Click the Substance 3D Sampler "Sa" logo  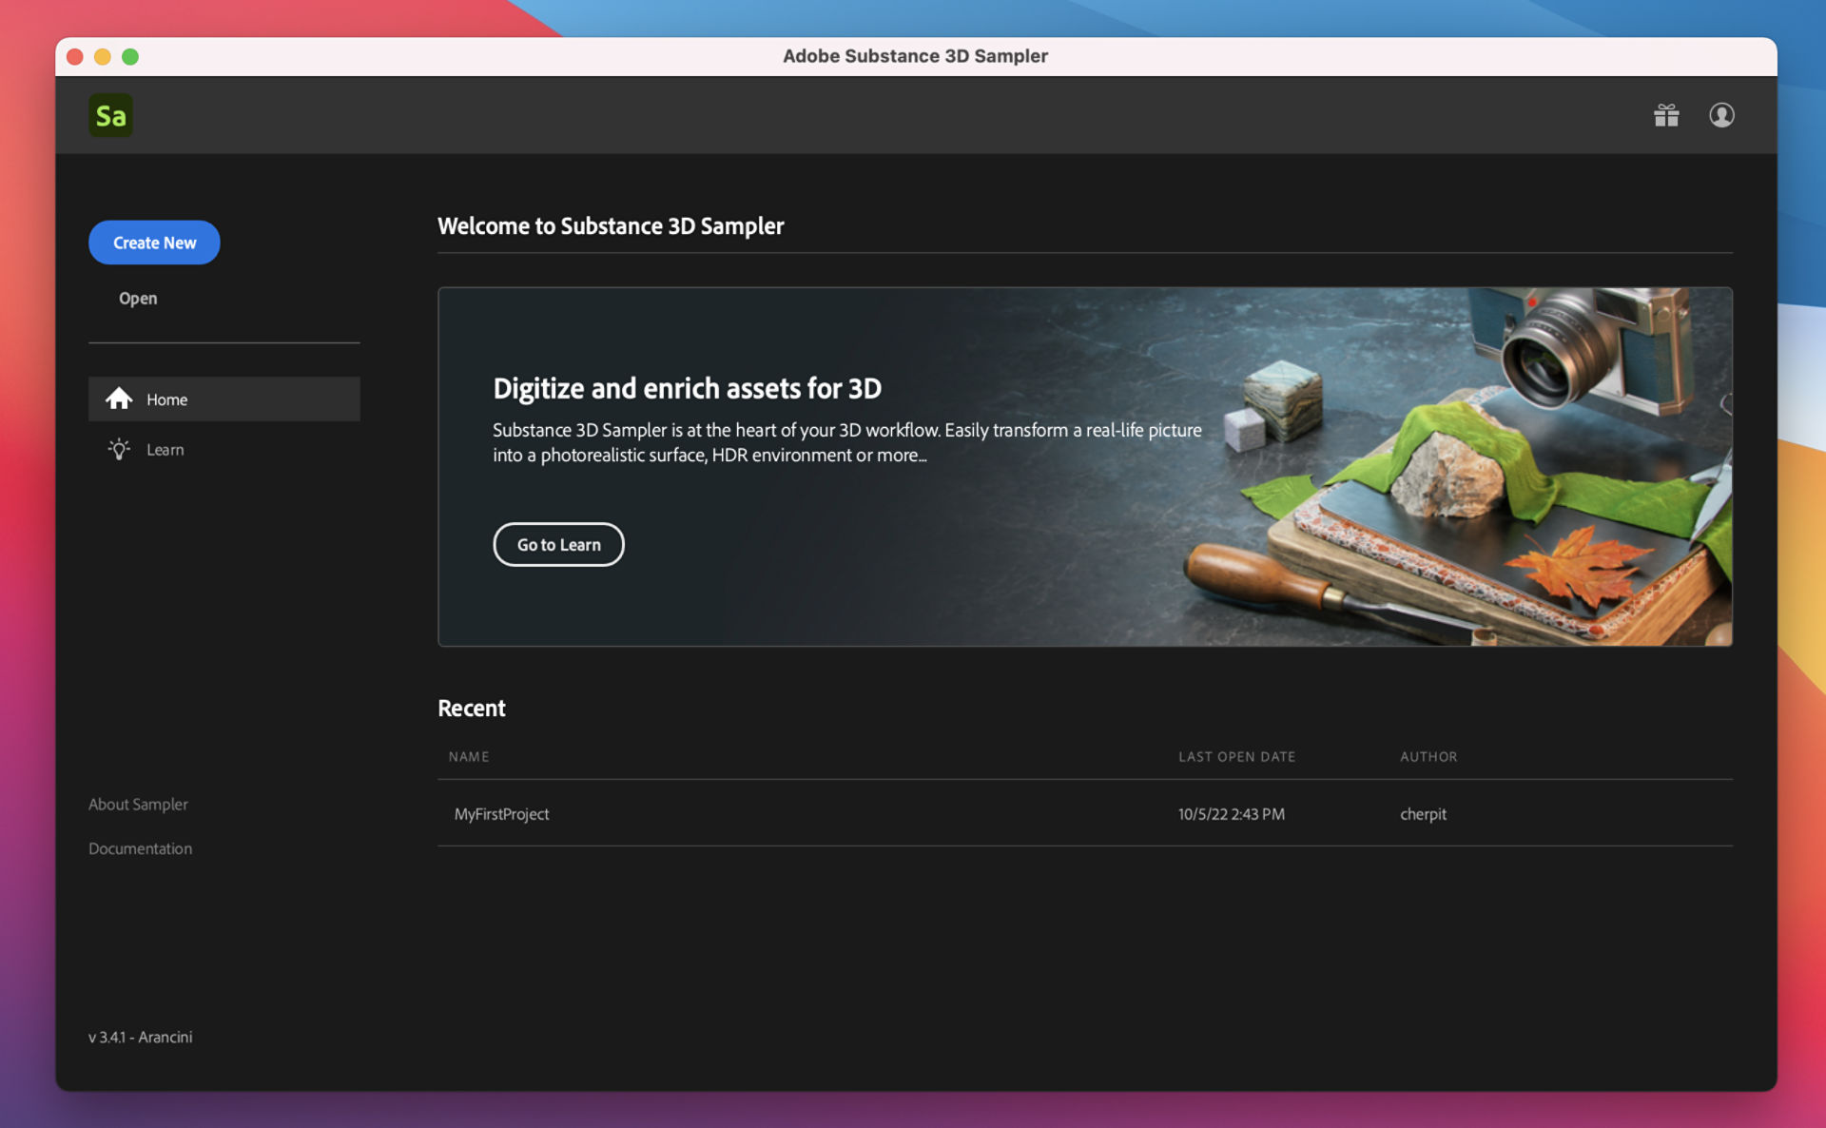tap(110, 114)
